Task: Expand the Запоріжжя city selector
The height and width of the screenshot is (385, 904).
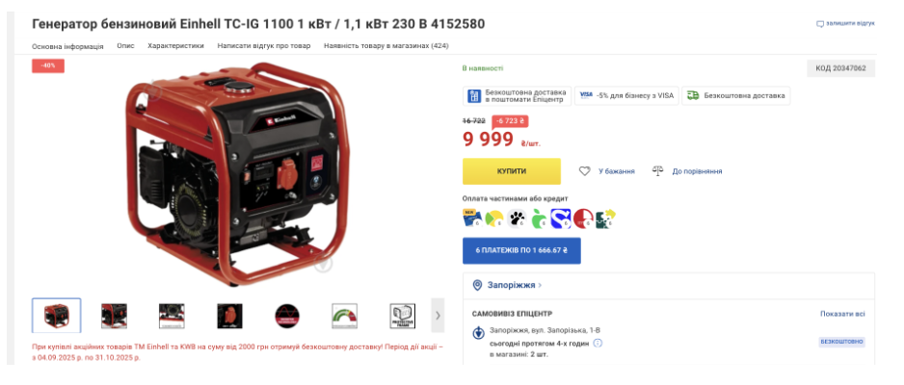Action: 507,285
